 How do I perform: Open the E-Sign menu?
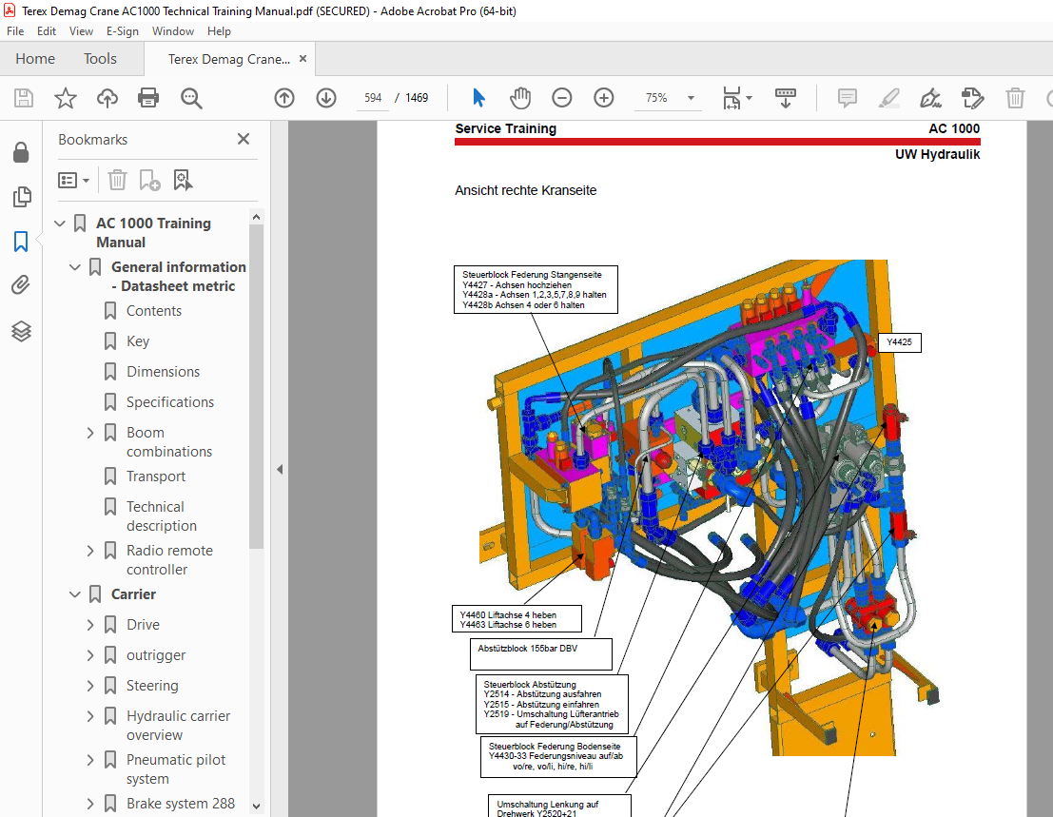(x=122, y=30)
